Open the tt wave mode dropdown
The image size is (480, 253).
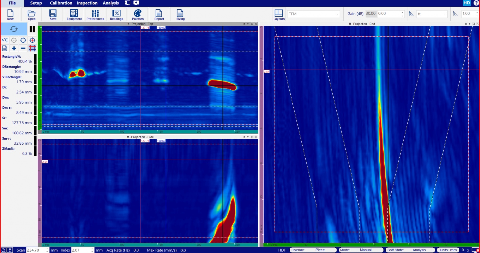(x=445, y=14)
